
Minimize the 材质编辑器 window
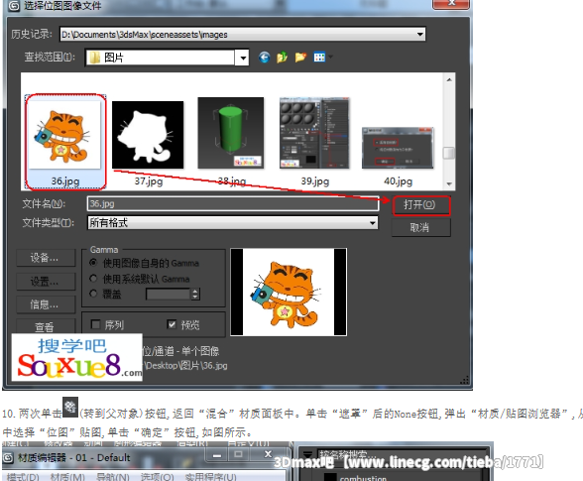coord(217,455)
